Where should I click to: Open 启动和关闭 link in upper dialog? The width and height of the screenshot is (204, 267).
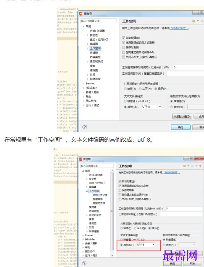click(x=179, y=28)
